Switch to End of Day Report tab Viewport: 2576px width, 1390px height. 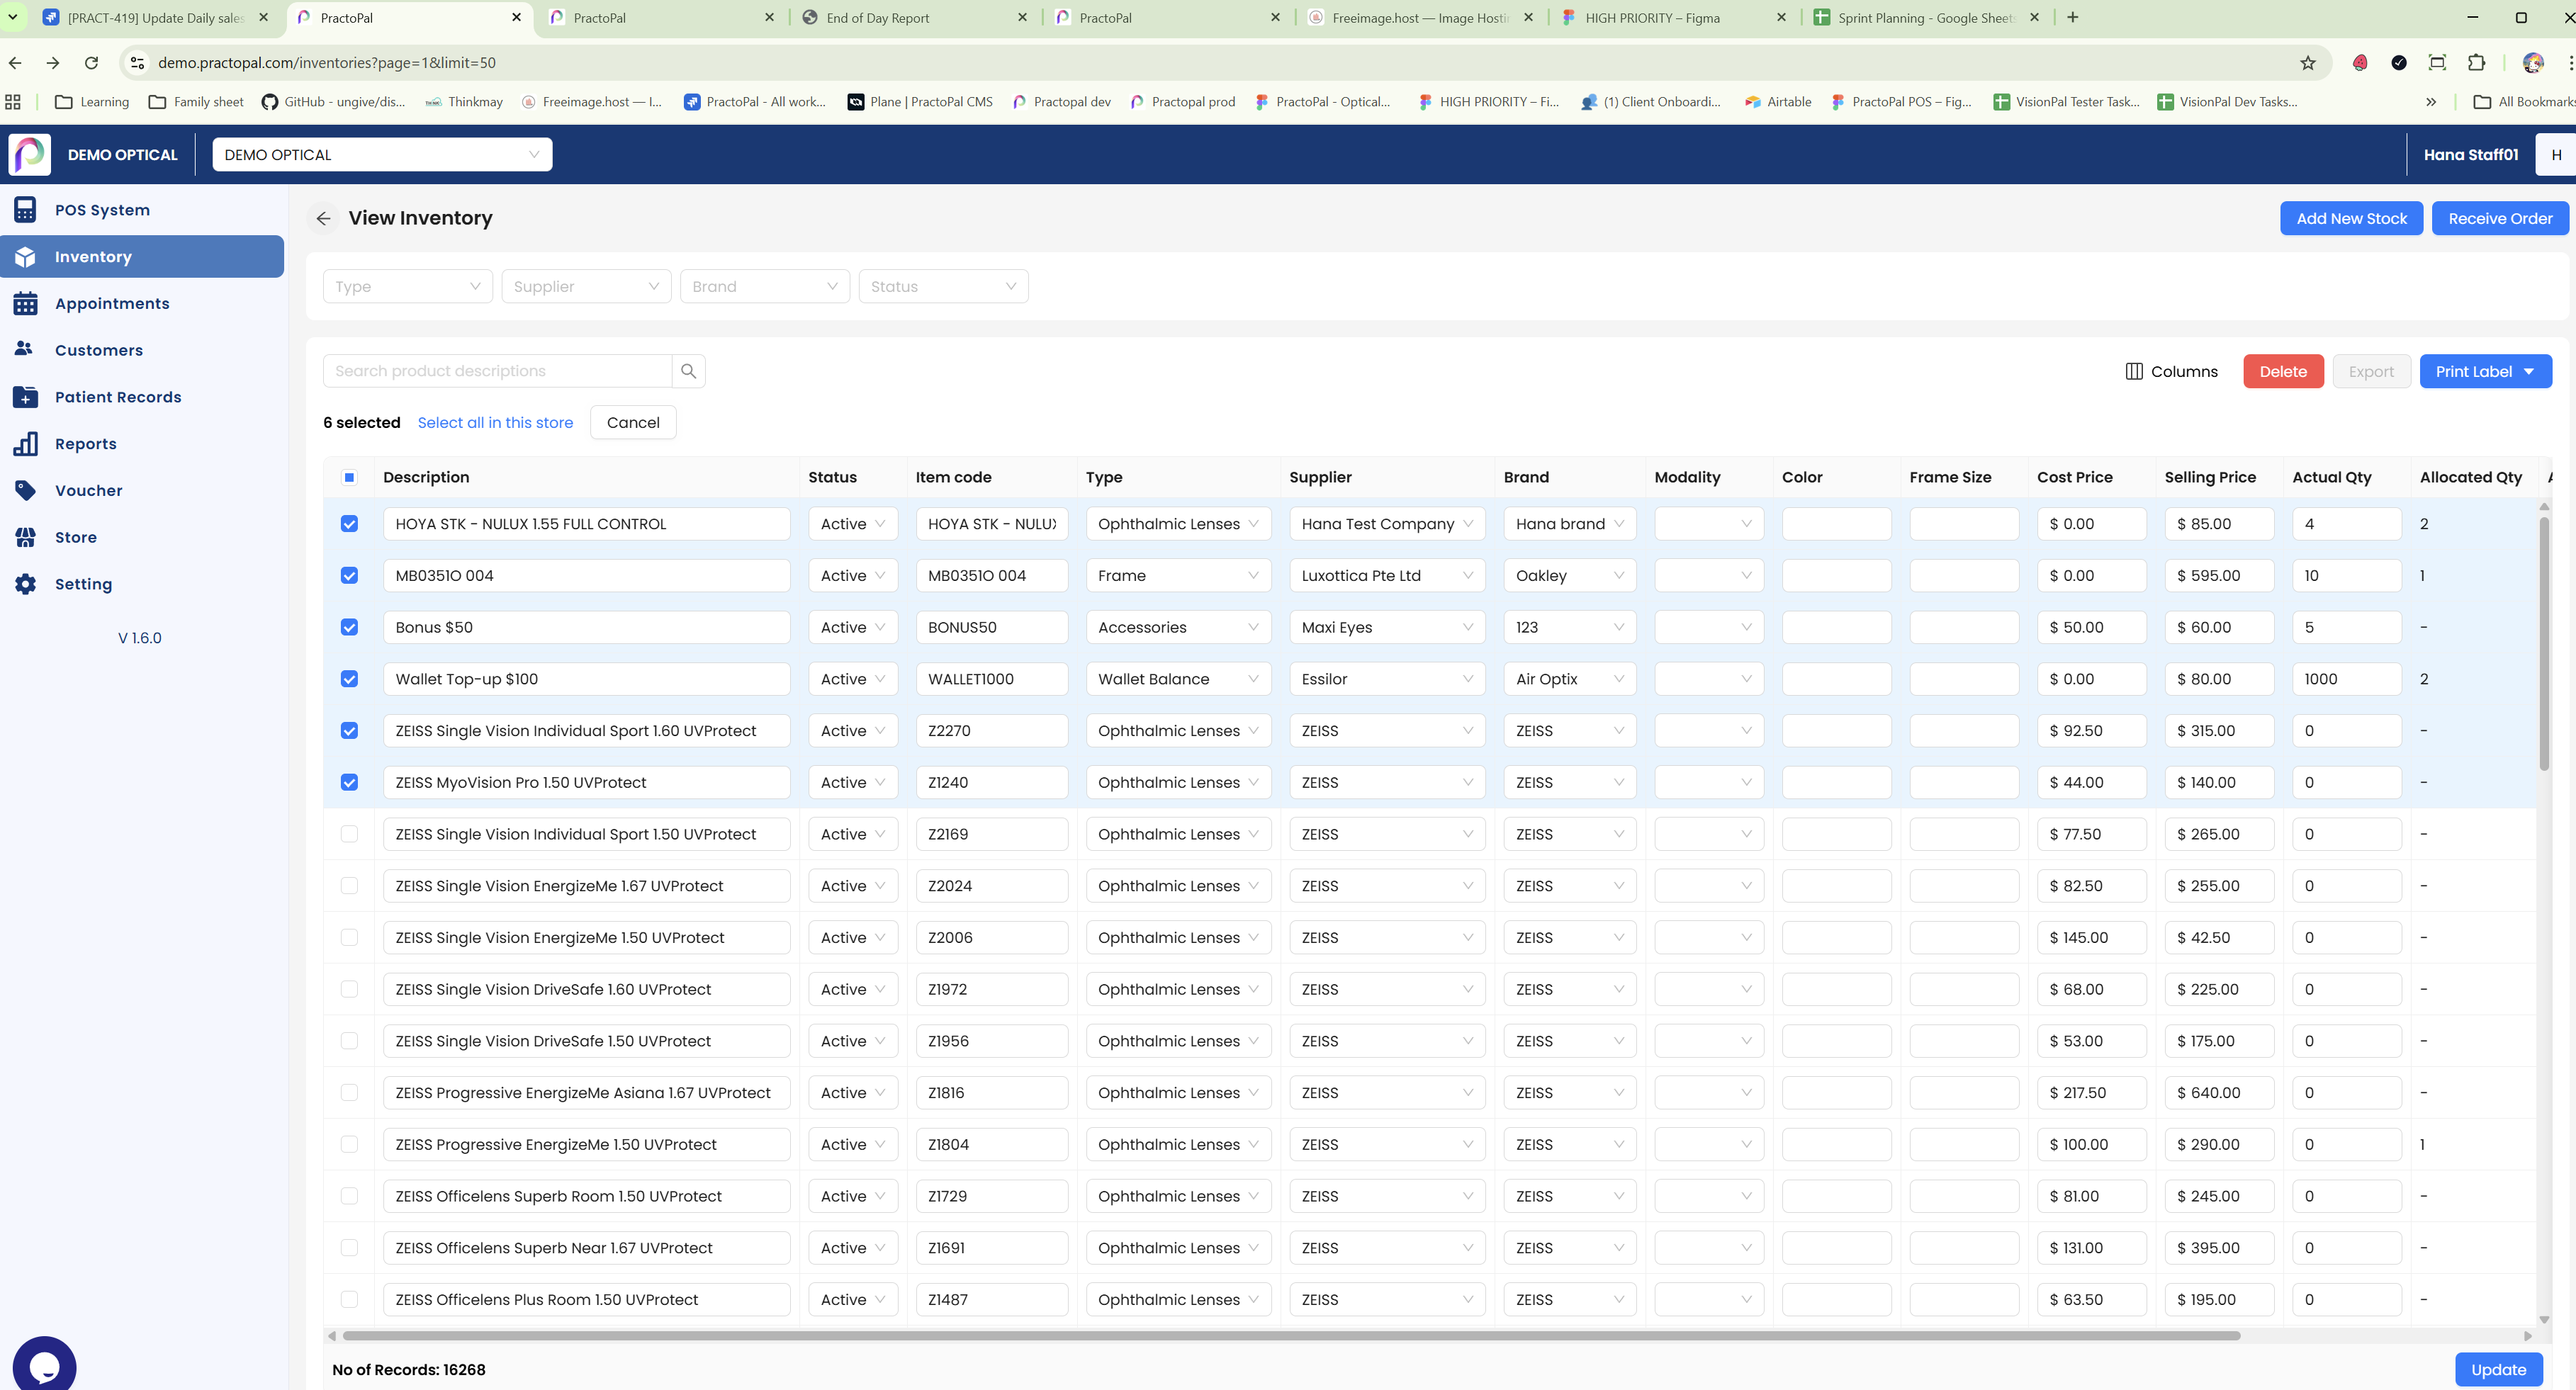click(x=877, y=18)
